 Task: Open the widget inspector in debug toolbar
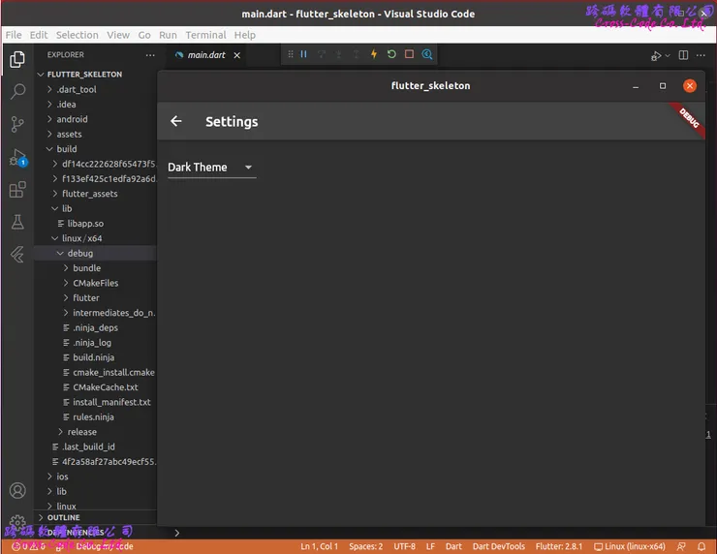point(427,54)
